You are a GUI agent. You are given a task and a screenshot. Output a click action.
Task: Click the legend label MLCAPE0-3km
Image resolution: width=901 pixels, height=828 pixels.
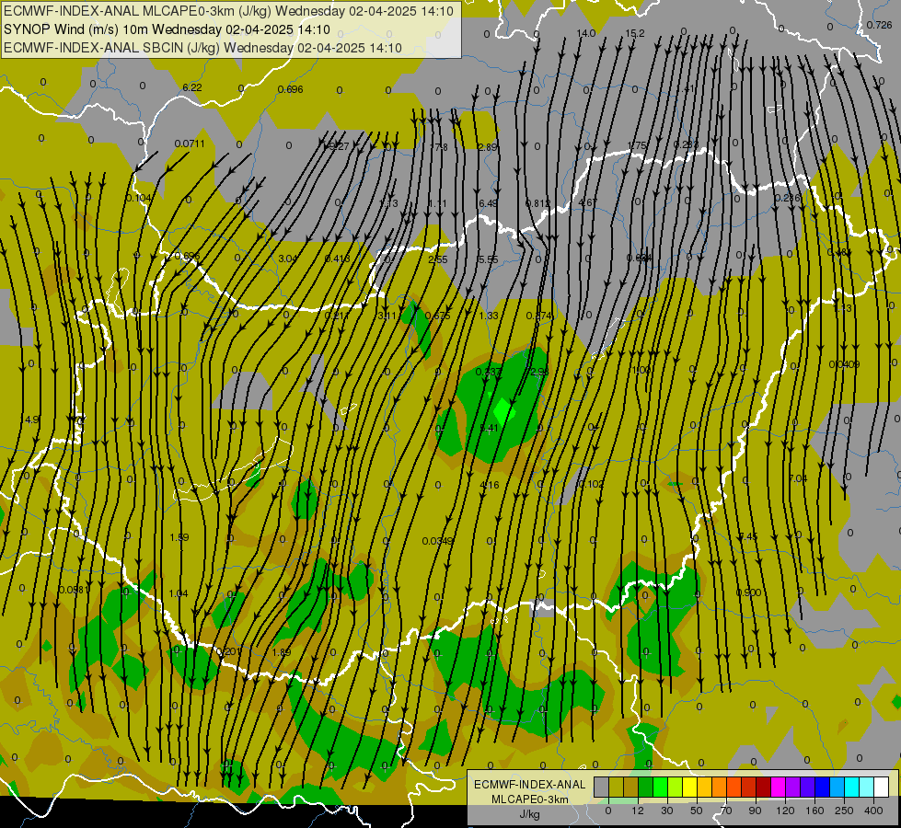529,799
